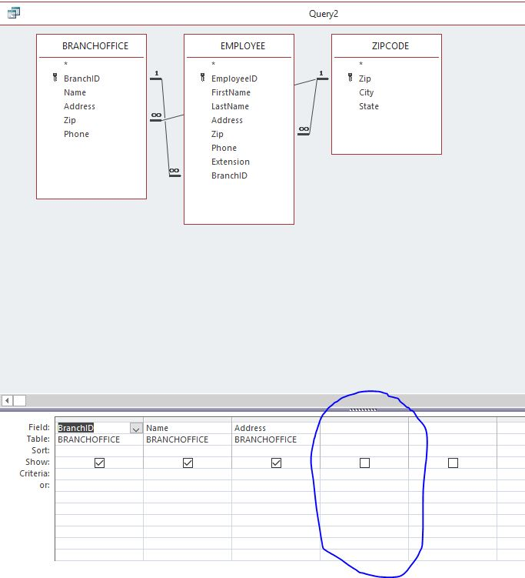This screenshot has height=578, width=525.
Task: Click 'or' cell under BranchID column
Action: (x=99, y=486)
